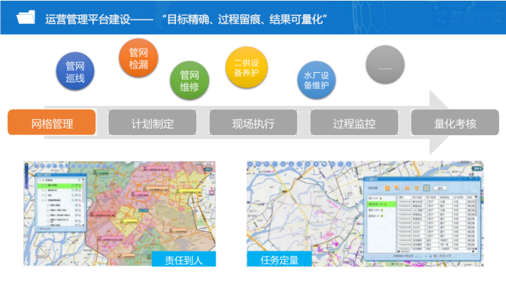Click the gray ellipsis circle
This screenshot has height=286, width=506.
385,65
